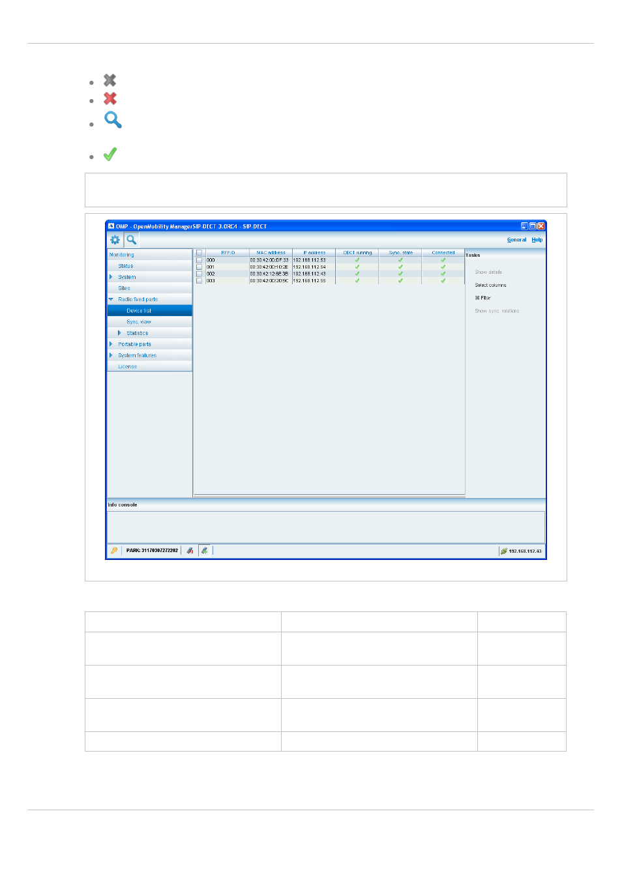
Task: Click Sync. state checkmark for RFP 001
Action: click(400, 267)
